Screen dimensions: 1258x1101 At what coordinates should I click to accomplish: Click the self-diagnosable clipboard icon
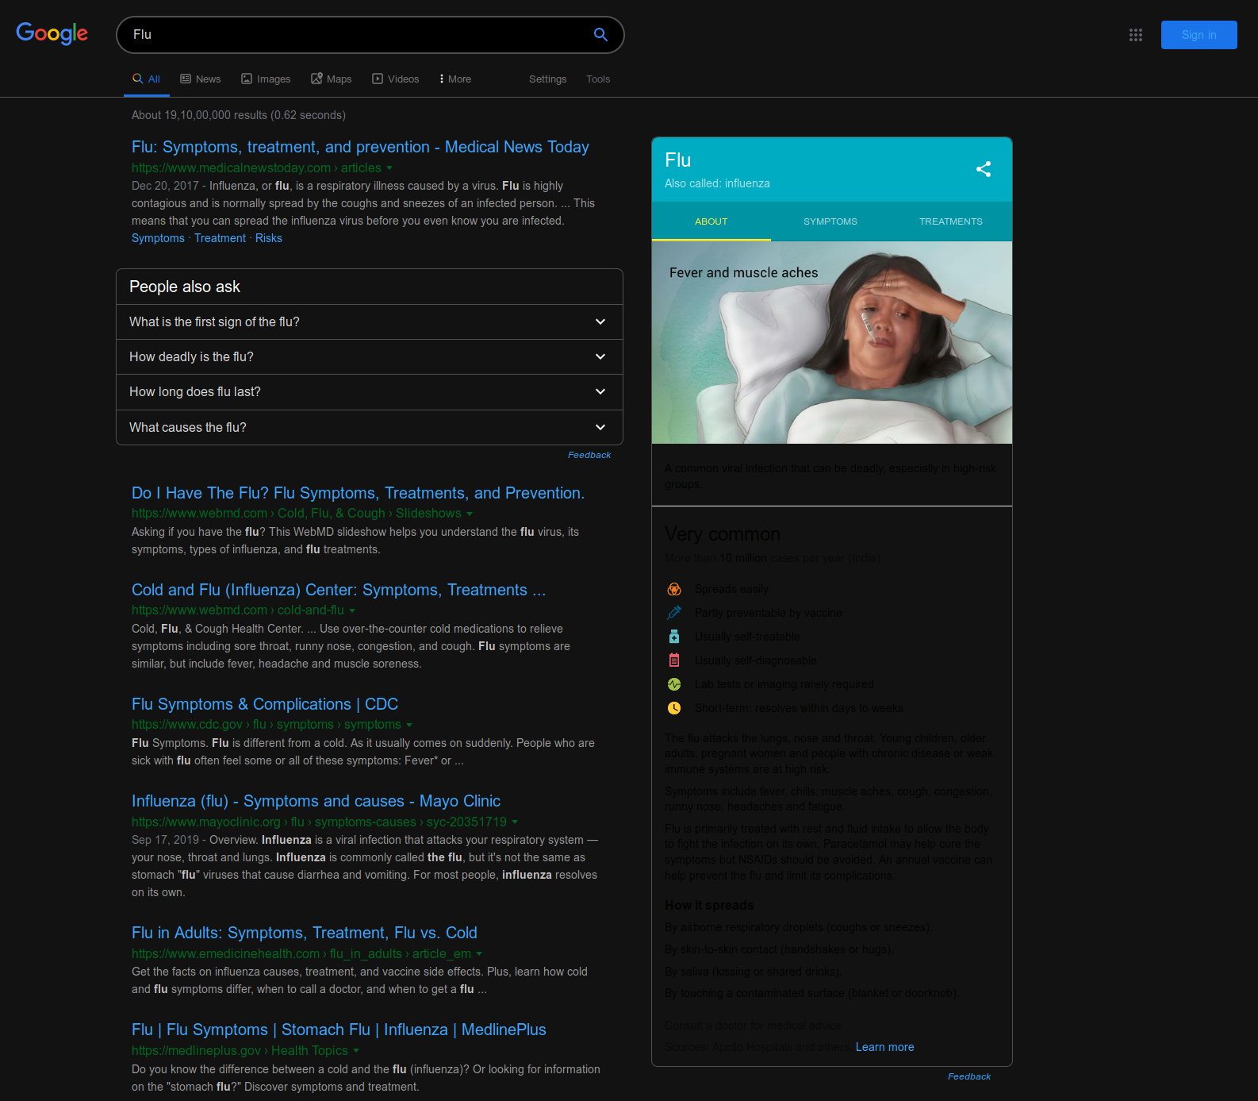point(674,660)
